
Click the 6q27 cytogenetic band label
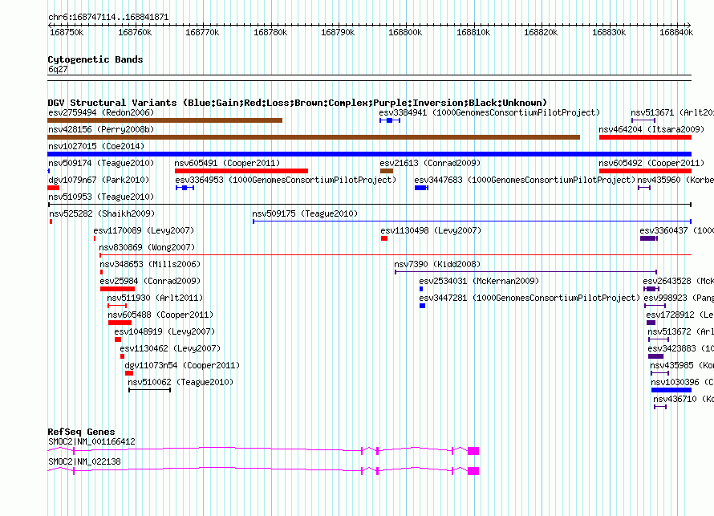click(58, 69)
